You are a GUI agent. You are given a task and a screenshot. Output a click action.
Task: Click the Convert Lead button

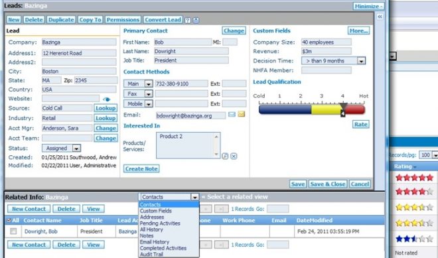click(x=163, y=20)
